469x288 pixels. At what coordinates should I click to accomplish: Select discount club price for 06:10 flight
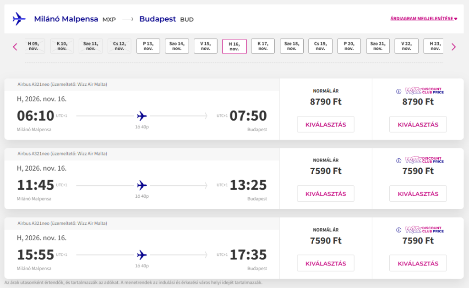[418, 124]
